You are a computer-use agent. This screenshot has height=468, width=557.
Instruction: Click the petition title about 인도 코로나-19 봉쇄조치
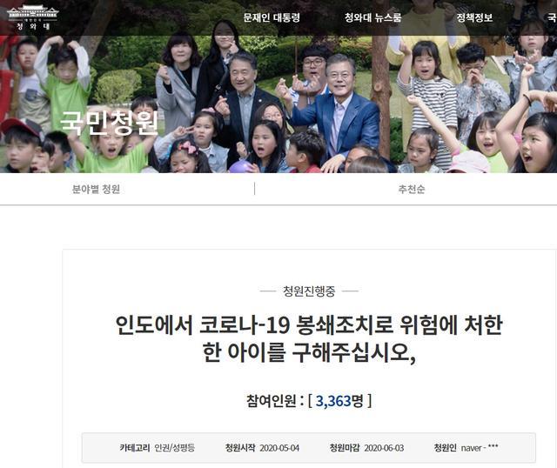pos(309,339)
